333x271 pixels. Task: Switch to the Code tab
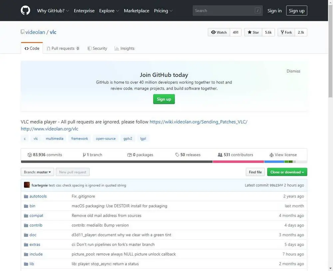(32, 48)
